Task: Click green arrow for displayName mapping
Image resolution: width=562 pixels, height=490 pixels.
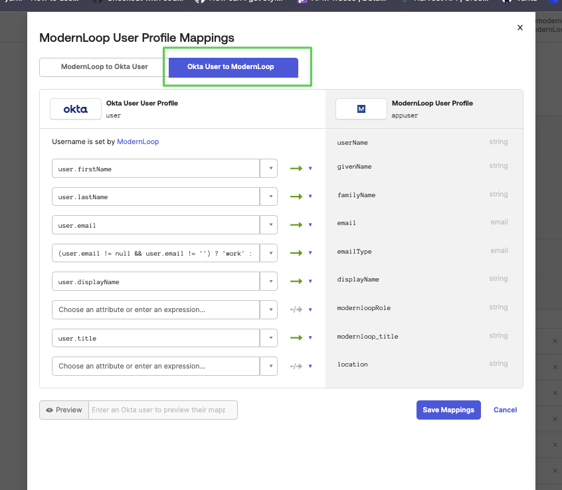Action: 296,281
